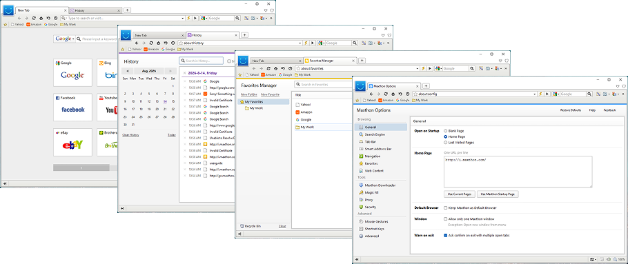The height and width of the screenshot is (264, 628).
Task: Click New Folder link in Favorites Manager
Action: 248,94
